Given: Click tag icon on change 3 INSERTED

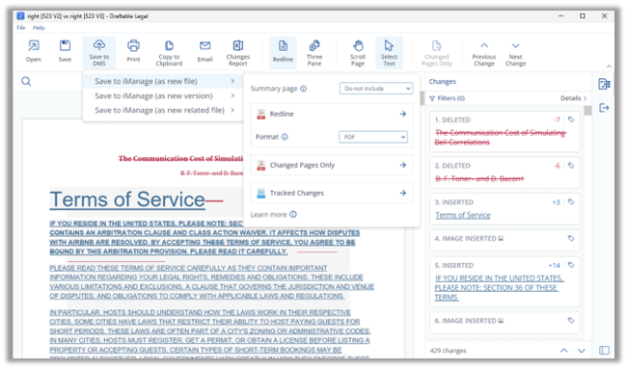Looking at the screenshot, I should coord(571,202).
